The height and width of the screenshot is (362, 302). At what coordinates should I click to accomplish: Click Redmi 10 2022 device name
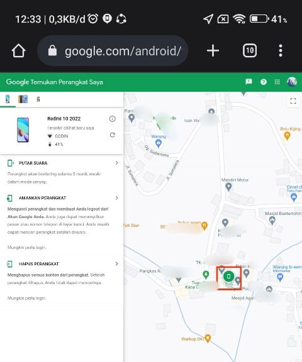tap(64, 119)
